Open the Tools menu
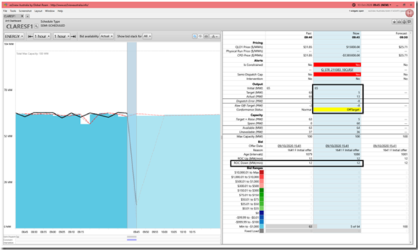Viewport: 418px width, 250px height. (x=13, y=11)
